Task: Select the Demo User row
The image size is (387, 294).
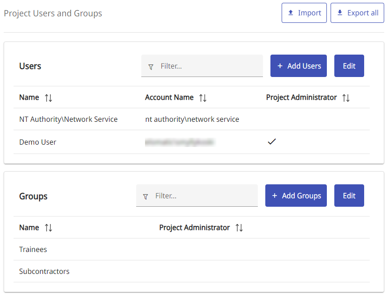Action: point(38,142)
